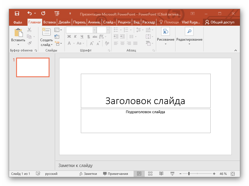This screenshot has height=186, width=249.
Task: Decrease the list indent level
Action: [x=116, y=37]
